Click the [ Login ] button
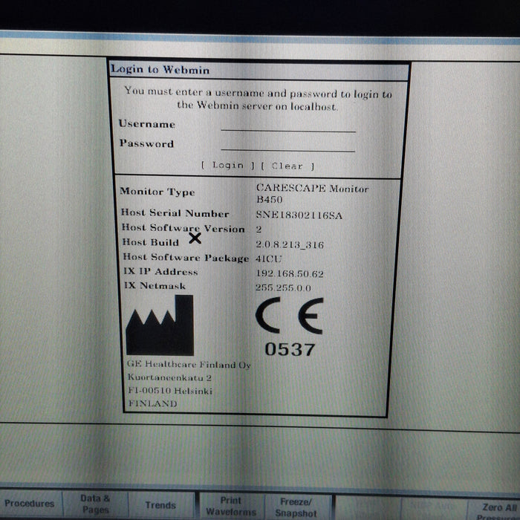This screenshot has height=520, width=520. pyautogui.click(x=228, y=165)
